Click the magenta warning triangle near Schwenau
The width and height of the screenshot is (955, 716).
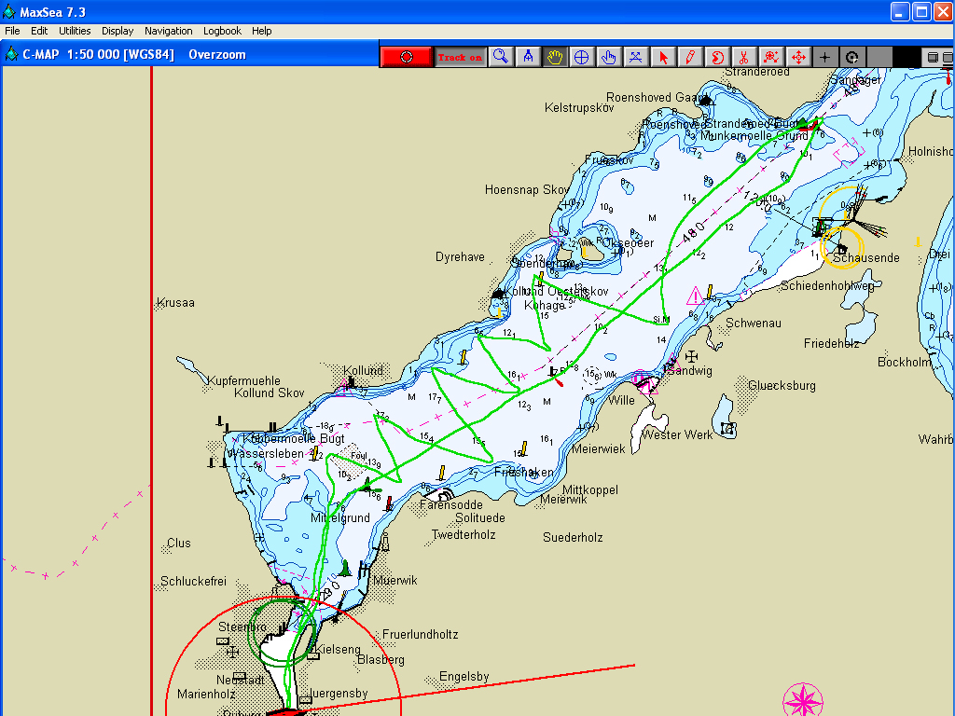(x=695, y=296)
